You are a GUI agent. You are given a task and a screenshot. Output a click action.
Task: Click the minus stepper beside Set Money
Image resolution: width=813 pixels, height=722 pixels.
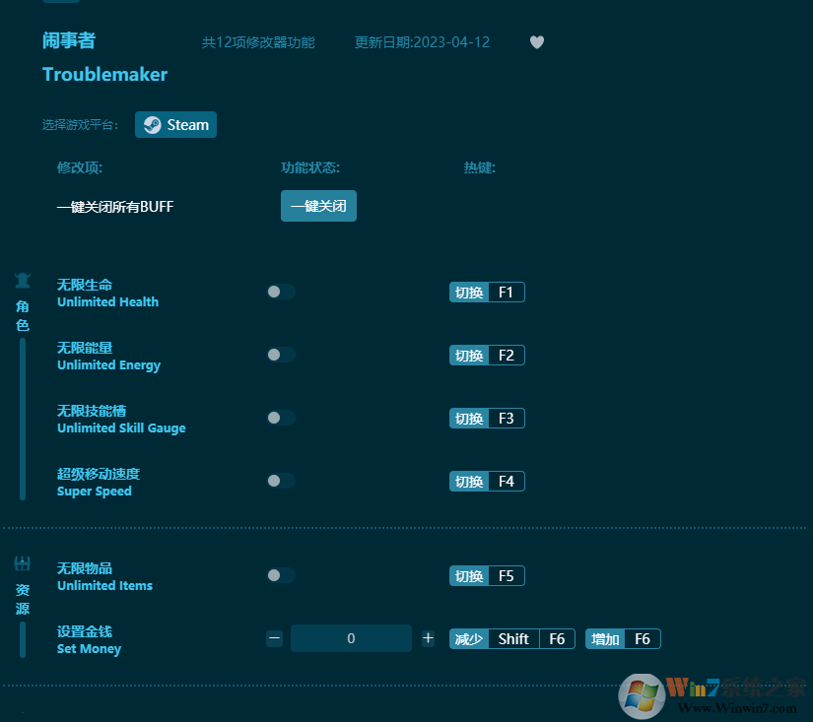click(x=274, y=638)
